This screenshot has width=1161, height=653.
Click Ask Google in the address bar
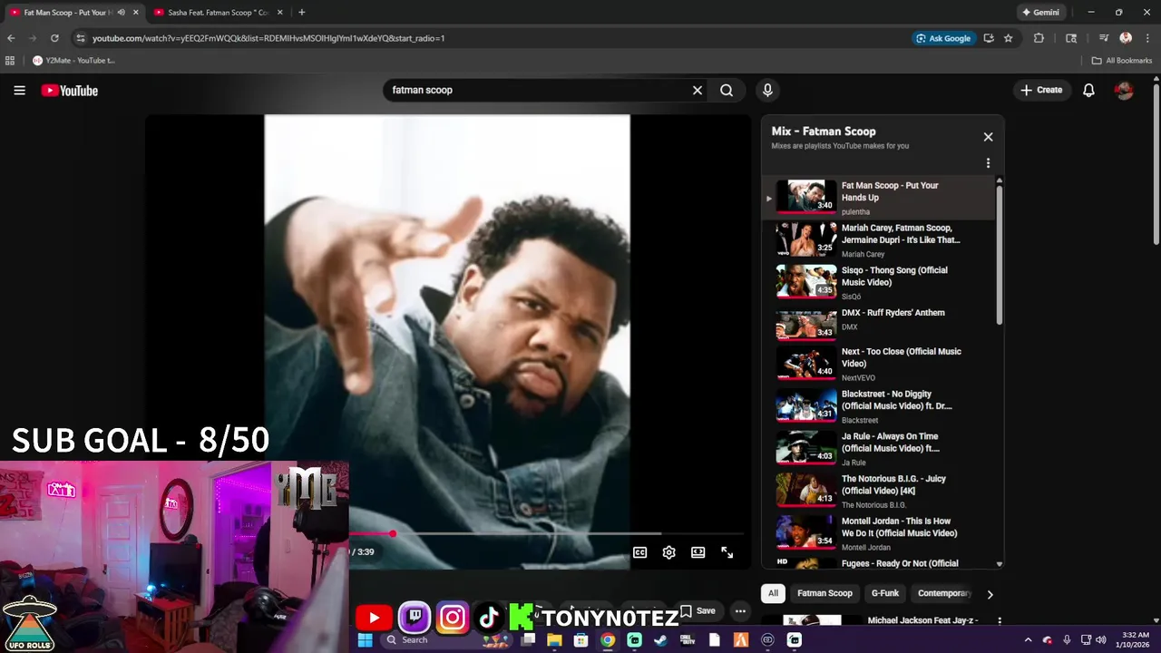943,38
